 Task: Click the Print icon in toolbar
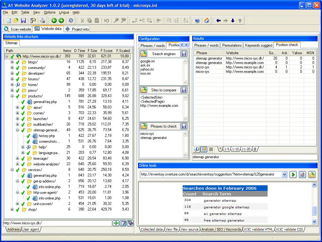pyautogui.click(x=42, y=20)
